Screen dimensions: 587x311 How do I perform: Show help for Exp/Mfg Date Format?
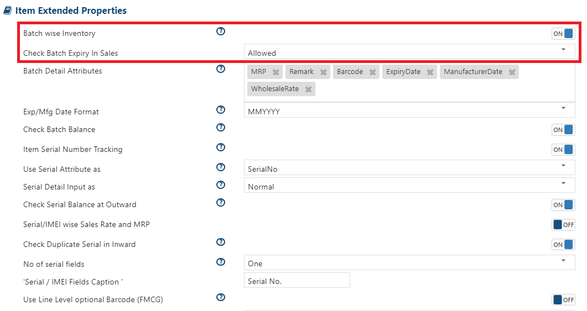221,109
